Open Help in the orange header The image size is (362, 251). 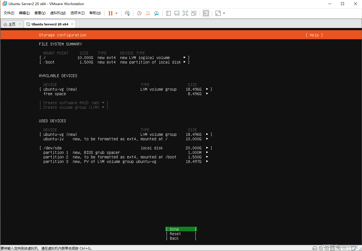pyautogui.click(x=314, y=35)
